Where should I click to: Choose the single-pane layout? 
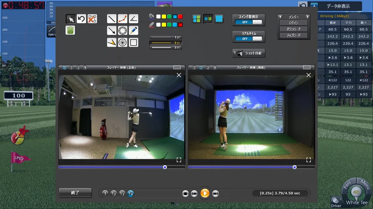pyautogui.click(x=219, y=19)
